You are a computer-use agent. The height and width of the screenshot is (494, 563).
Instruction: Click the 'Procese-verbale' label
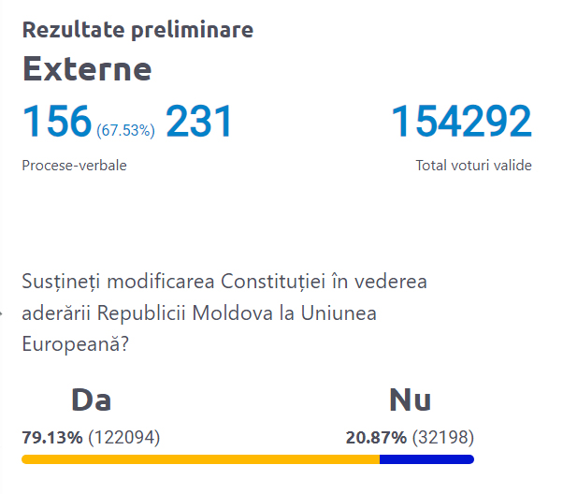tap(74, 166)
